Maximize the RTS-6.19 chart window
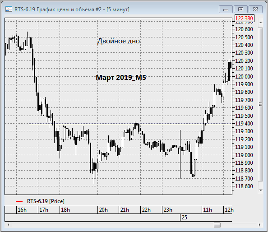Image resolution: width=268 pixels, height=232 pixels. (240, 9)
